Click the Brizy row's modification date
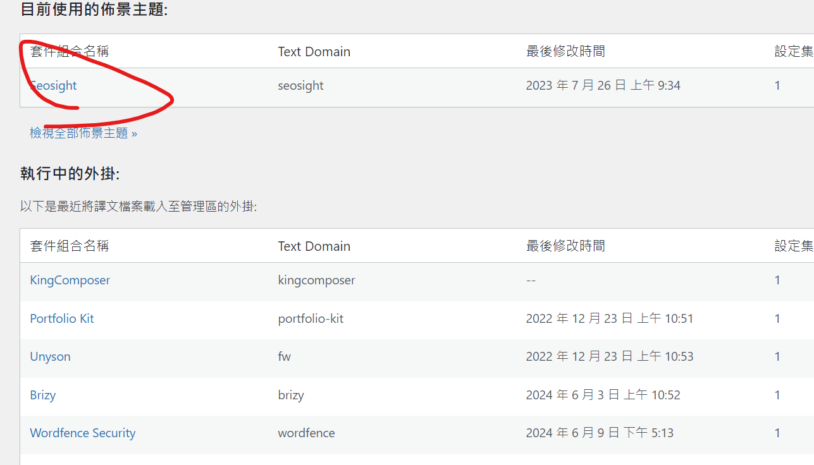 point(603,395)
